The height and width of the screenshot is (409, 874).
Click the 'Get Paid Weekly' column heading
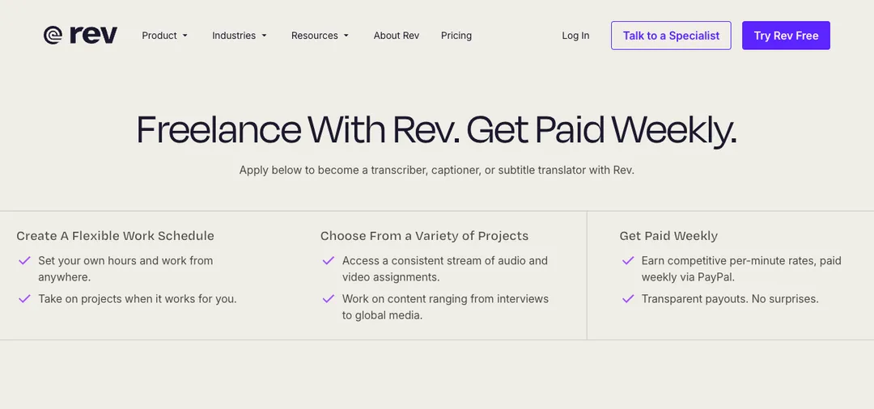(668, 236)
